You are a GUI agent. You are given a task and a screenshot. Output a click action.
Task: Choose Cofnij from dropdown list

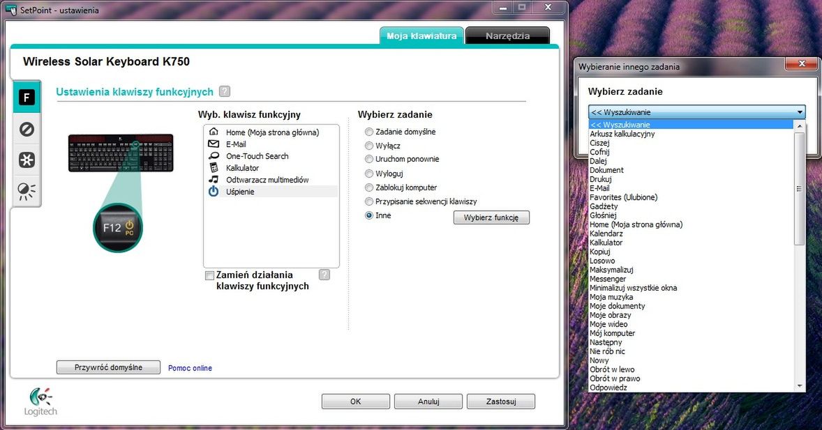(690, 152)
